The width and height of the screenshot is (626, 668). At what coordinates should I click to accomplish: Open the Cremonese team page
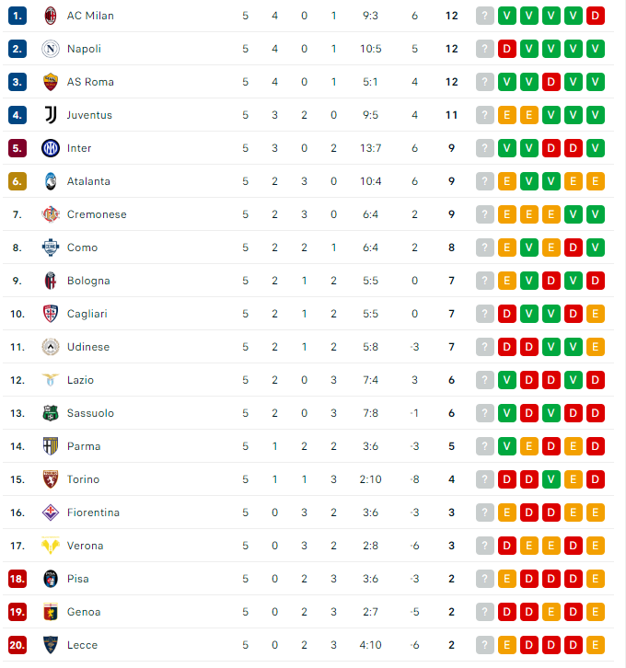pyautogui.click(x=97, y=214)
